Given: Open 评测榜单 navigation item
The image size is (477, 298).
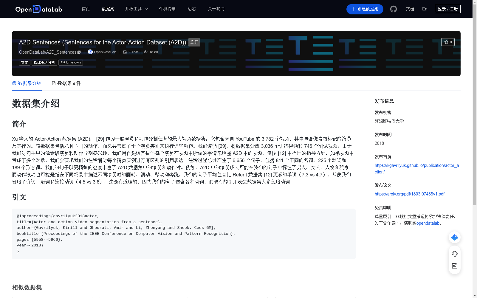Looking at the screenshot, I should (167, 9).
